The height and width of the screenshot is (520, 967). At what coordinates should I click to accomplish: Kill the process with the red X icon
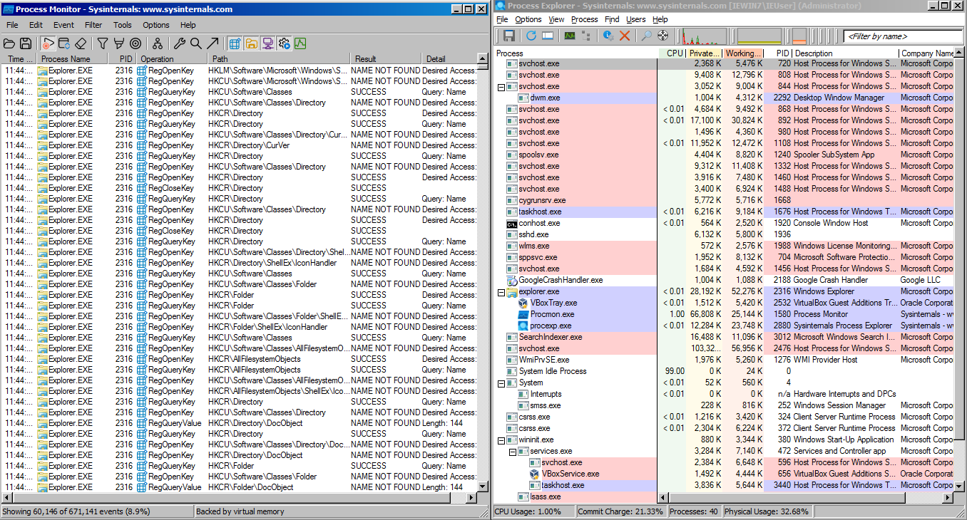click(625, 35)
